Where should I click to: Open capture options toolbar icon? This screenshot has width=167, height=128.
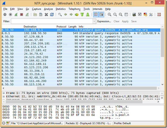[x=10, y=15]
